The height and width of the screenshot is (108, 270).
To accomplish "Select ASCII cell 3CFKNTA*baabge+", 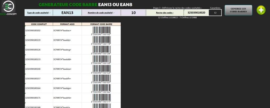I will (x=67, y=88).
